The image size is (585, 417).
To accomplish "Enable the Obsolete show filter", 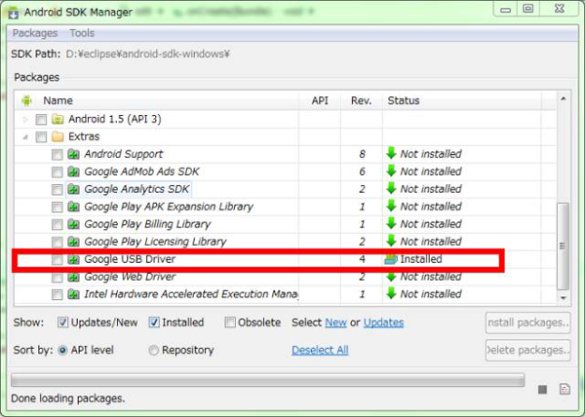I will [x=230, y=322].
